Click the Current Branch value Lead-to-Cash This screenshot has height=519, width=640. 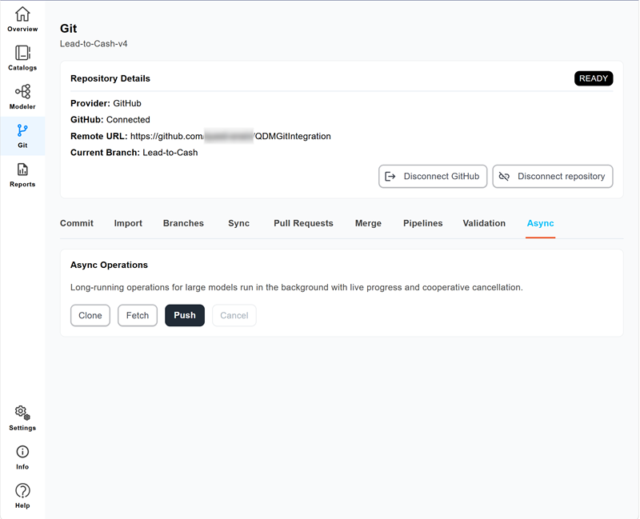point(170,153)
